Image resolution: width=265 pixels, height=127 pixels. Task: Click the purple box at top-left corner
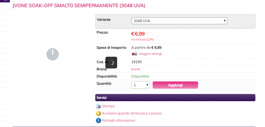click(5, 1)
